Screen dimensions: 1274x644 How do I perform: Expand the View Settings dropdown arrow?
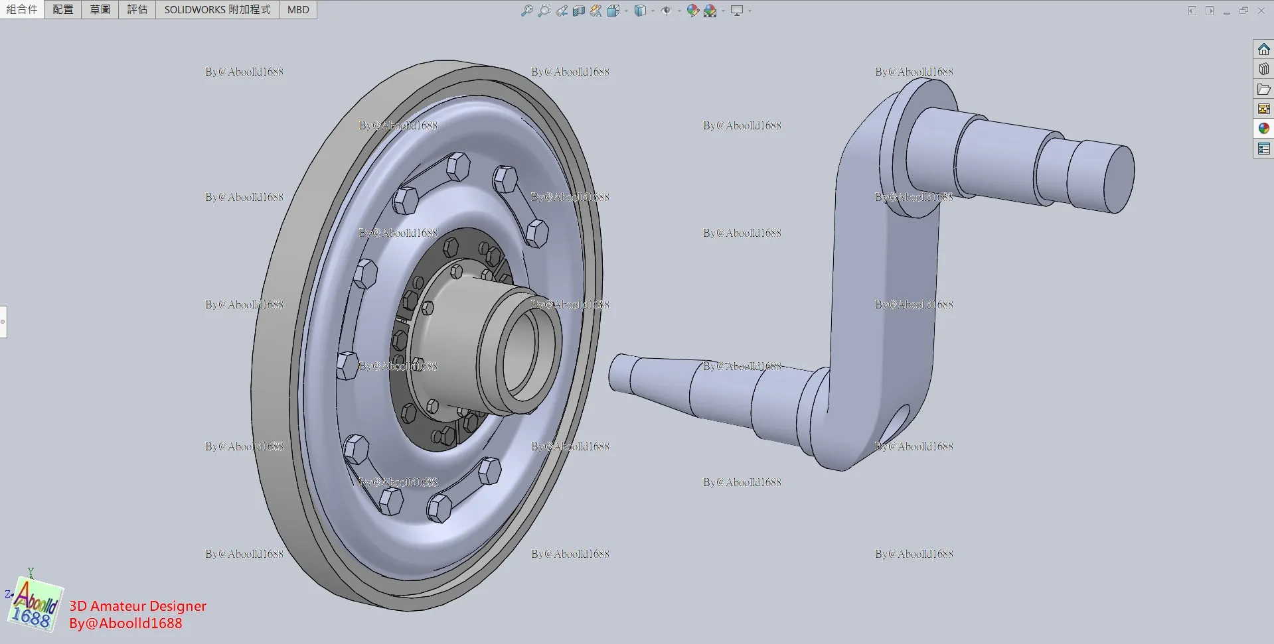[750, 11]
